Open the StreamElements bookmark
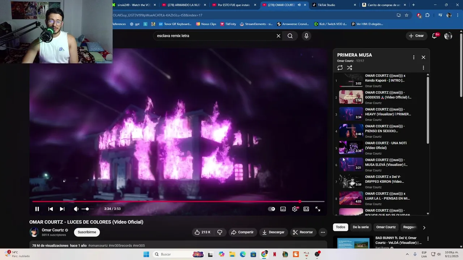463x260 pixels. [x=256, y=24]
